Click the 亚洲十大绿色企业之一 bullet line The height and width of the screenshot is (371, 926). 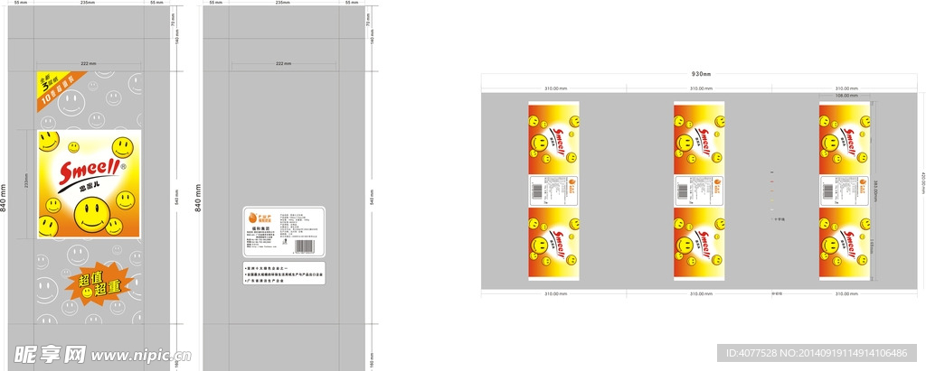(x=268, y=268)
